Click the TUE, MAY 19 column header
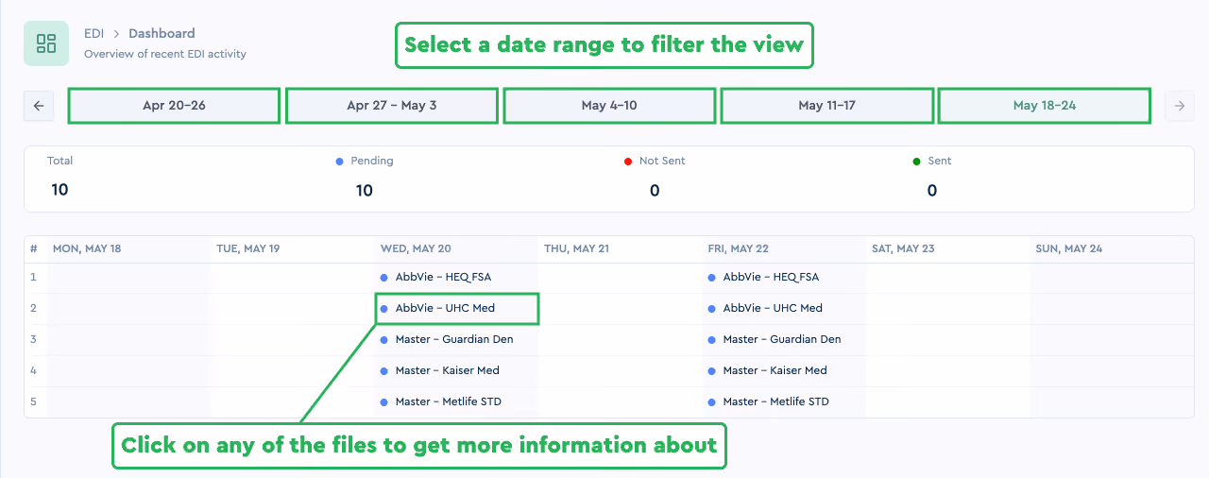The height and width of the screenshot is (478, 1209). point(248,249)
